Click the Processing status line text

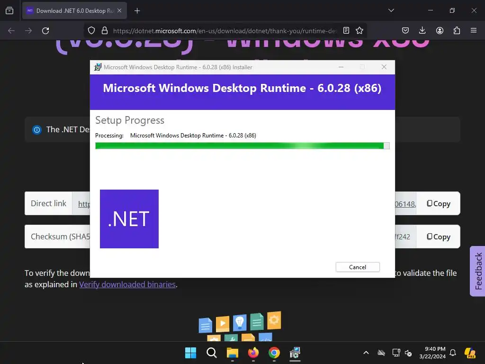point(176,135)
